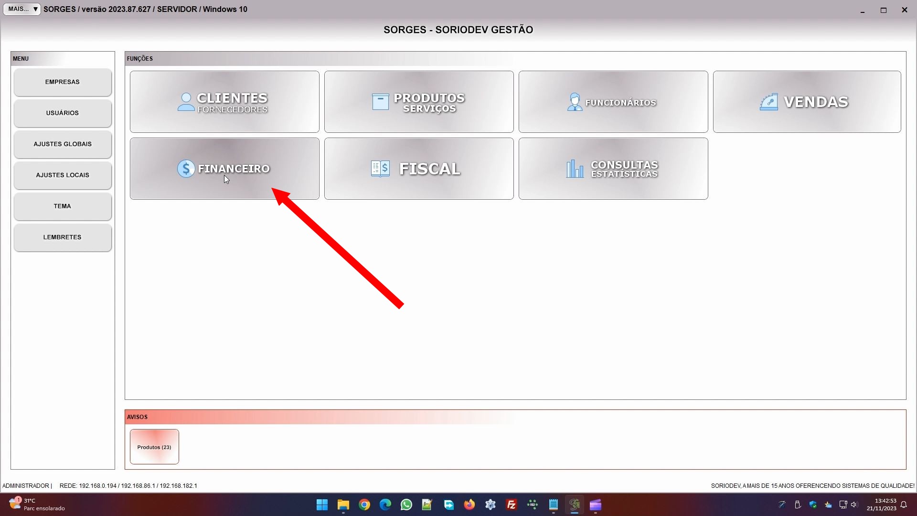Click the REDE IP addresses status text
This screenshot has width=917, height=516.
click(128, 486)
